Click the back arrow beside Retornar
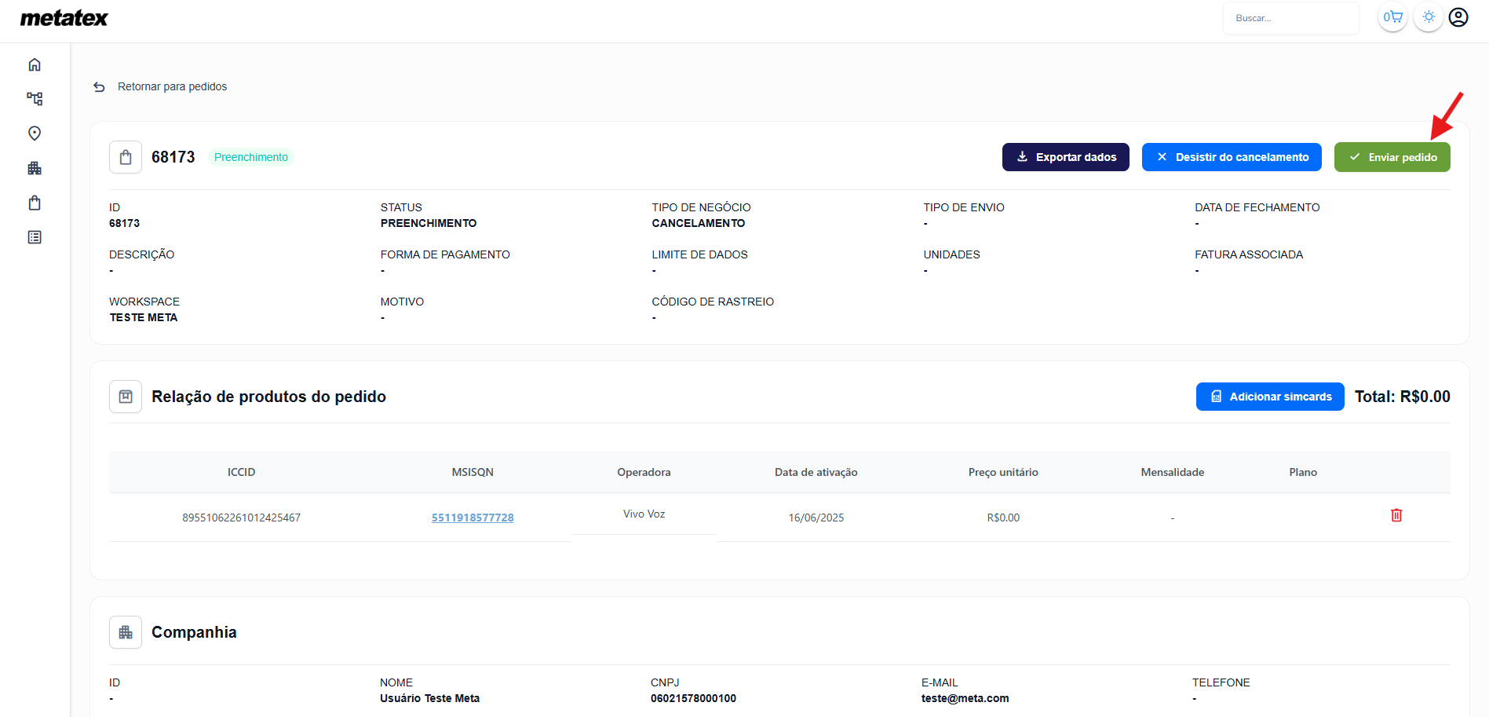The height and width of the screenshot is (717, 1489). pos(99,87)
